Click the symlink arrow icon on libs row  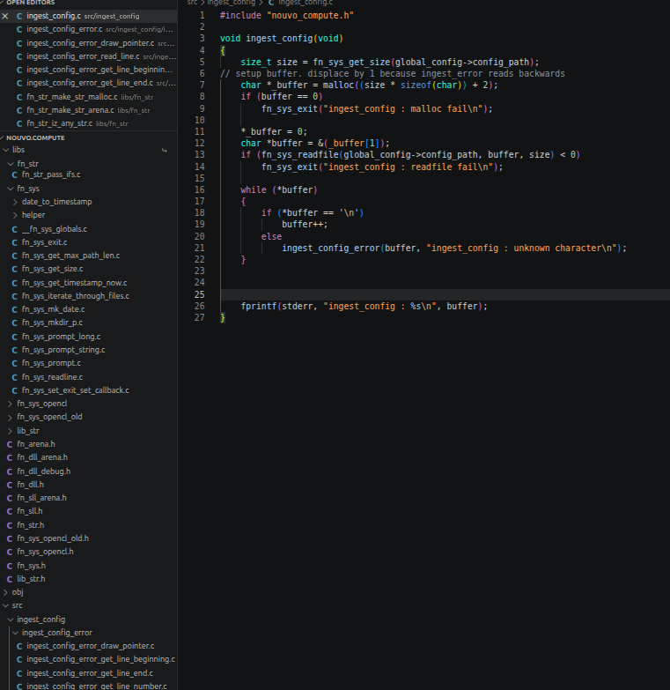165,151
